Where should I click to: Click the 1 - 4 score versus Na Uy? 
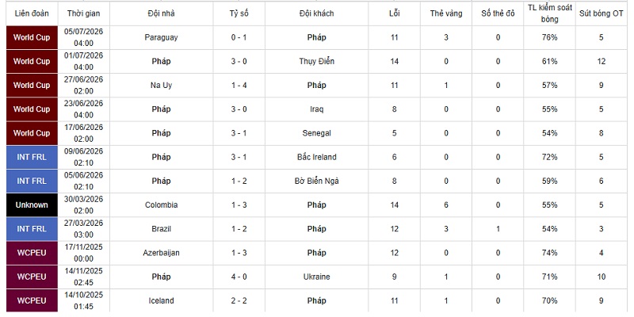coord(239,86)
